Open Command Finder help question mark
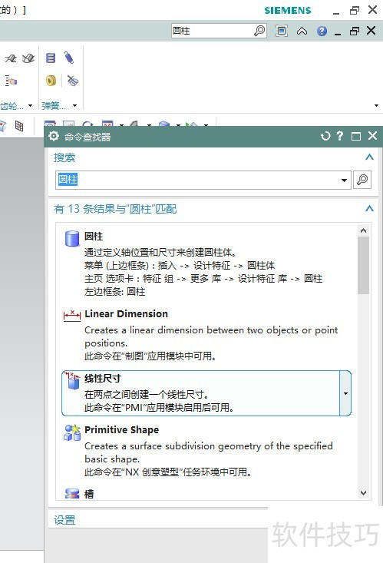Image resolution: width=383 pixels, height=563 pixels. click(339, 136)
